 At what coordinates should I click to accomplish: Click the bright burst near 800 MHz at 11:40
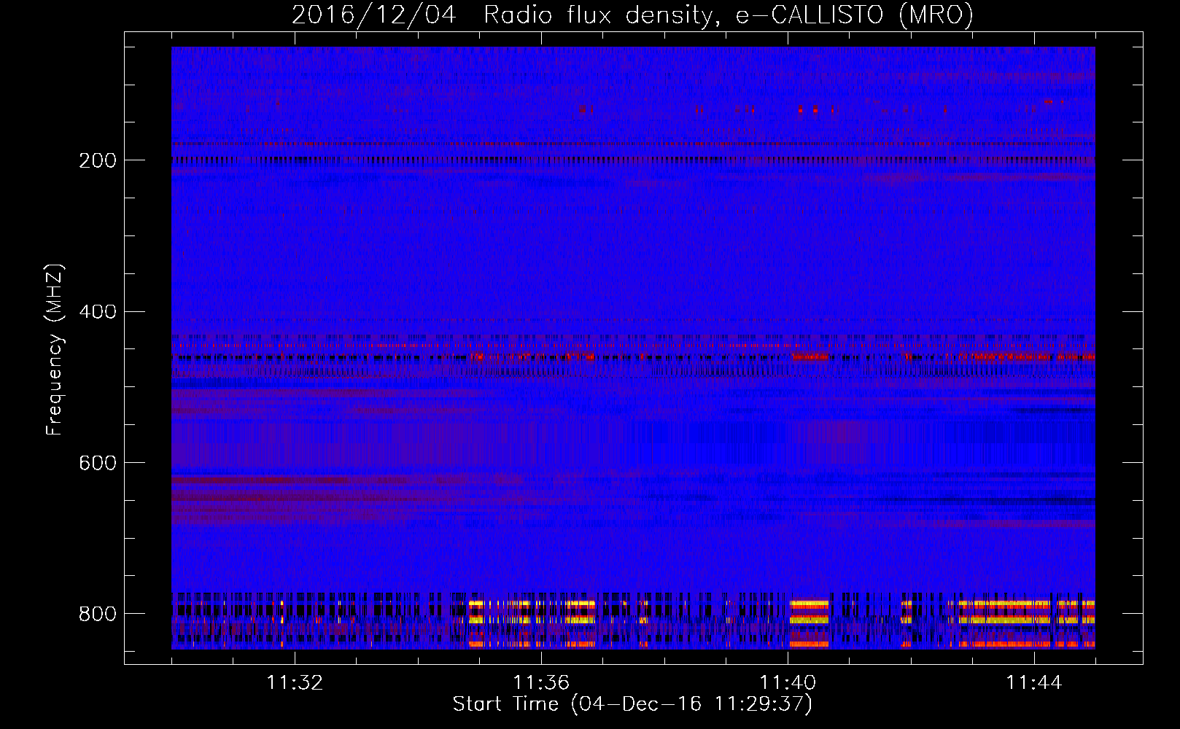tap(810, 623)
